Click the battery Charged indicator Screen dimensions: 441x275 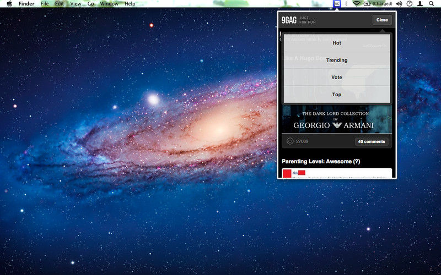coord(378,4)
